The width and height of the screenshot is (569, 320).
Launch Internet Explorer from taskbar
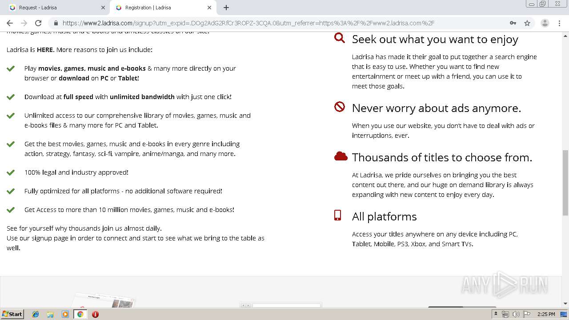36,314
